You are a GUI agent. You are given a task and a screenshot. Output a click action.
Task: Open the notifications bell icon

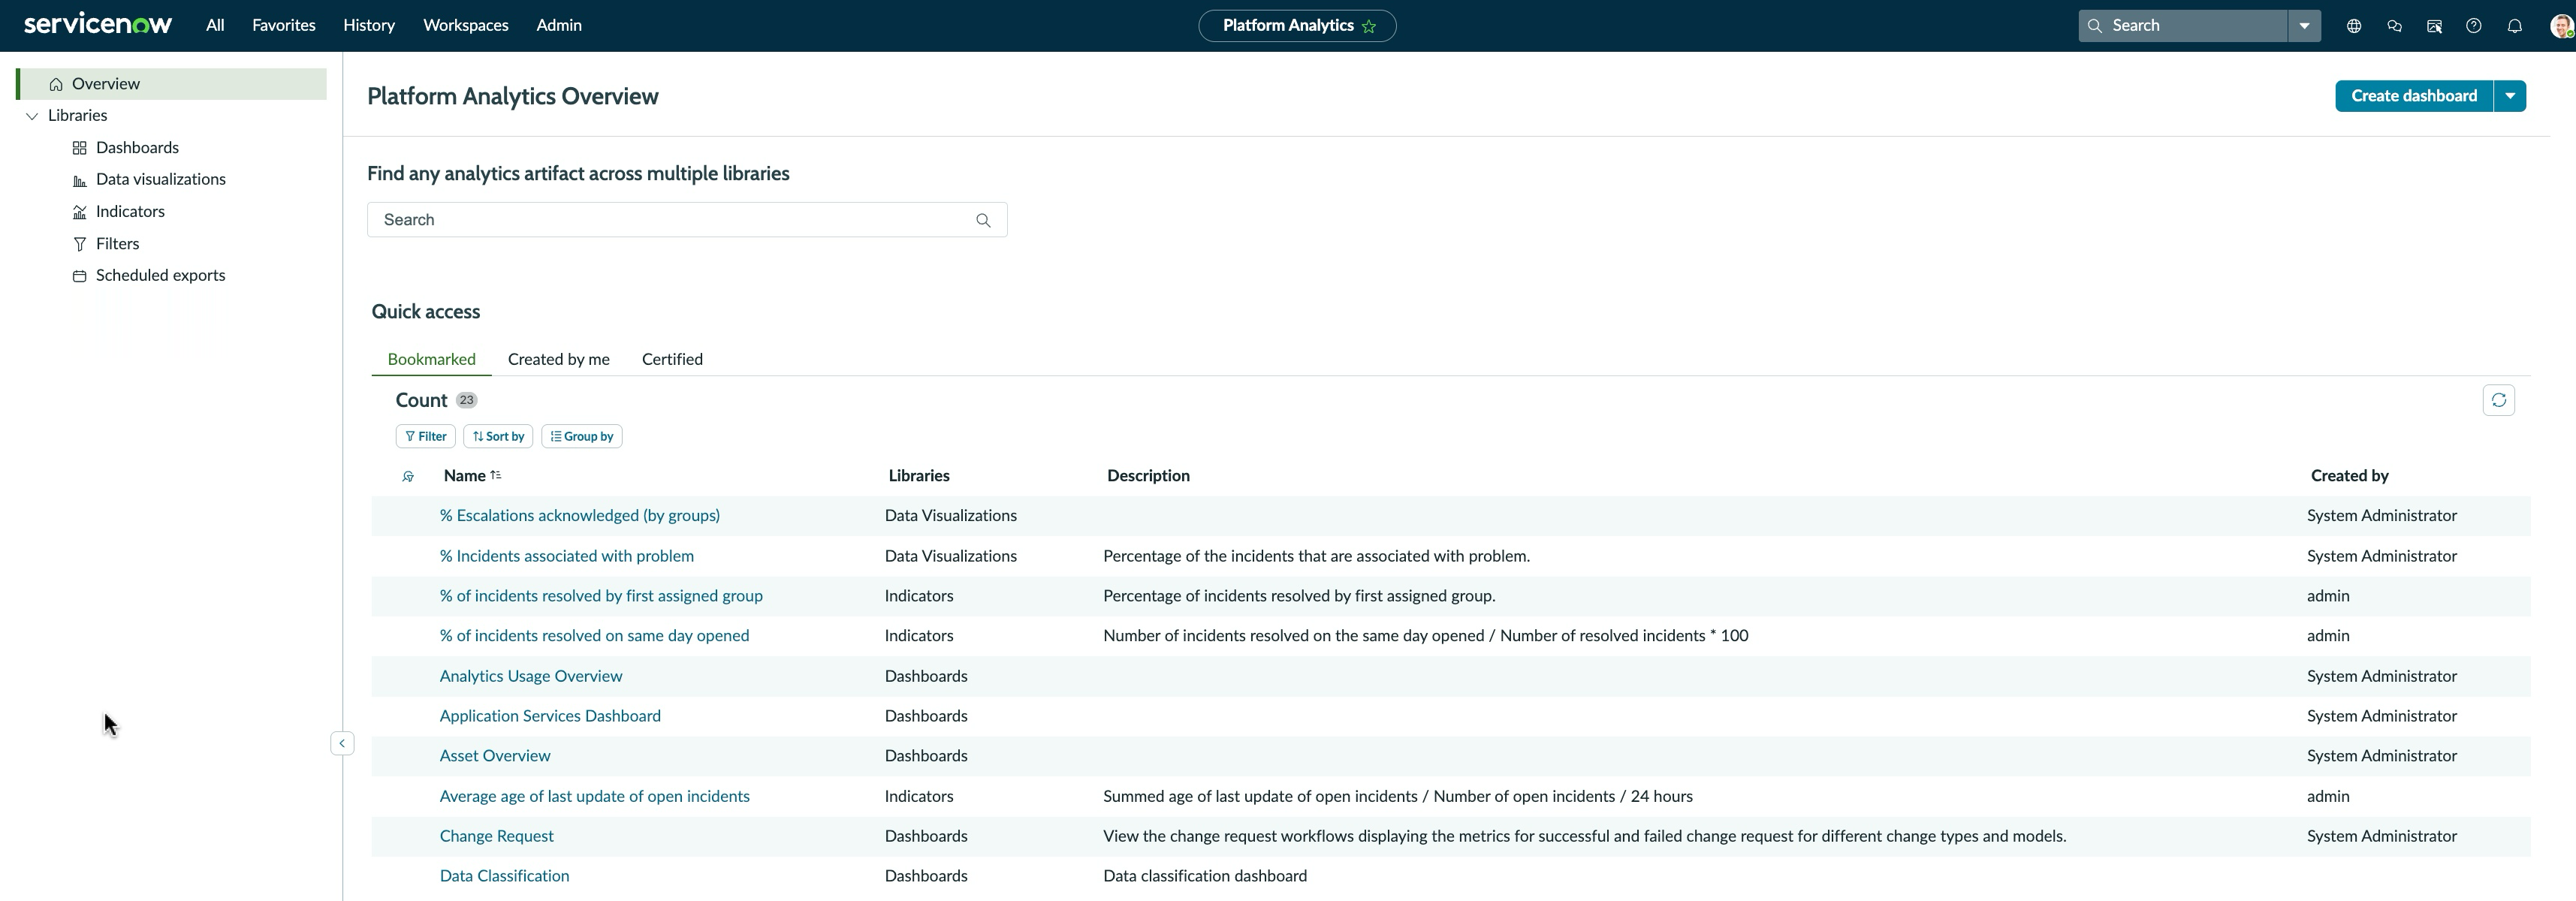(x=2514, y=26)
